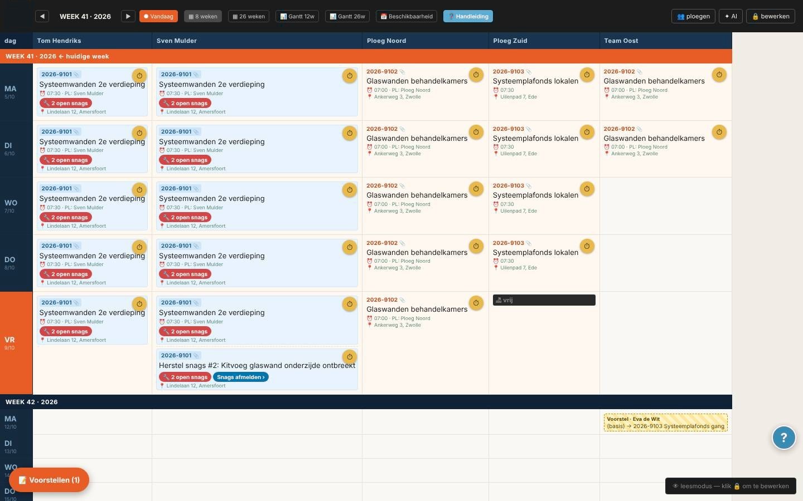Jump to today with the Vandaag button

click(x=158, y=16)
